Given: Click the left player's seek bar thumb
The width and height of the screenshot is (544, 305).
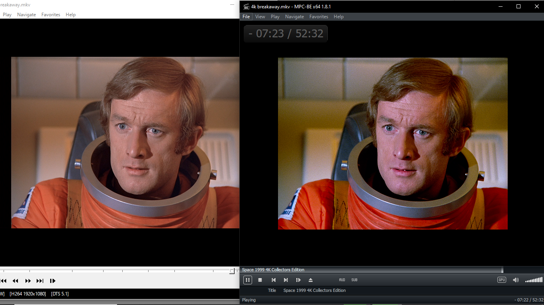Looking at the screenshot, I should [x=232, y=271].
